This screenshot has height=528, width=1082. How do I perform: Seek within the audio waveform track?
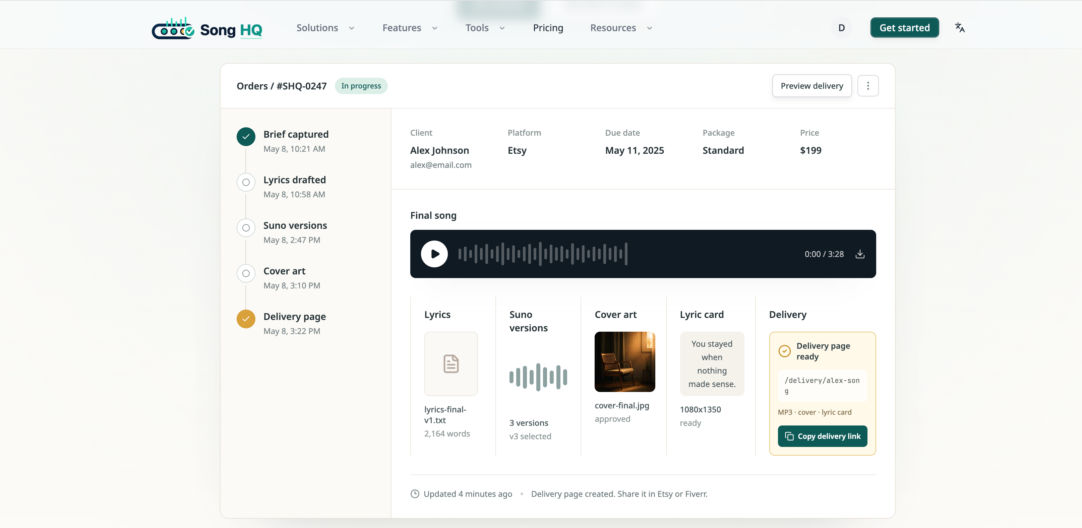click(x=543, y=254)
